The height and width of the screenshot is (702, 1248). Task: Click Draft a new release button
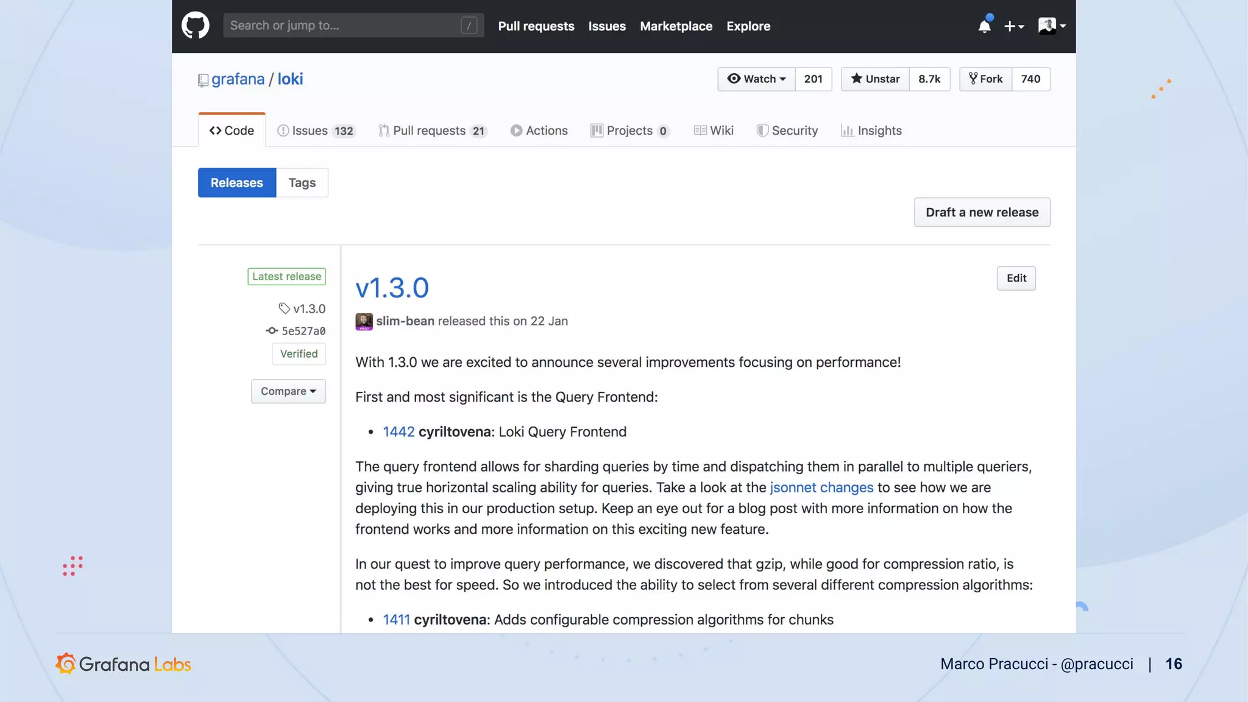[x=982, y=212]
